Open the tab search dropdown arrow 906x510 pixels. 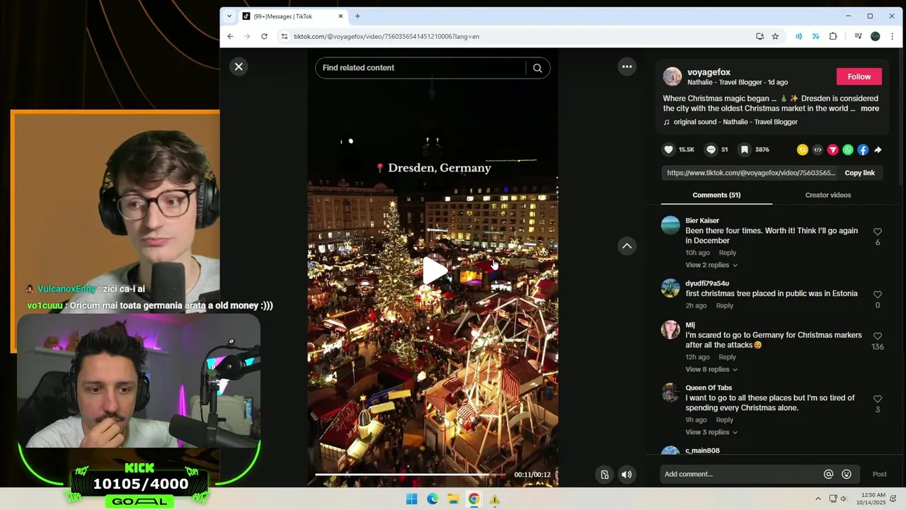(x=229, y=16)
